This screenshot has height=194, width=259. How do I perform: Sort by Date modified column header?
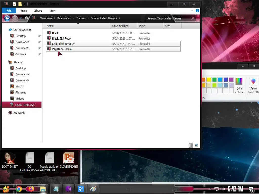(x=124, y=26)
